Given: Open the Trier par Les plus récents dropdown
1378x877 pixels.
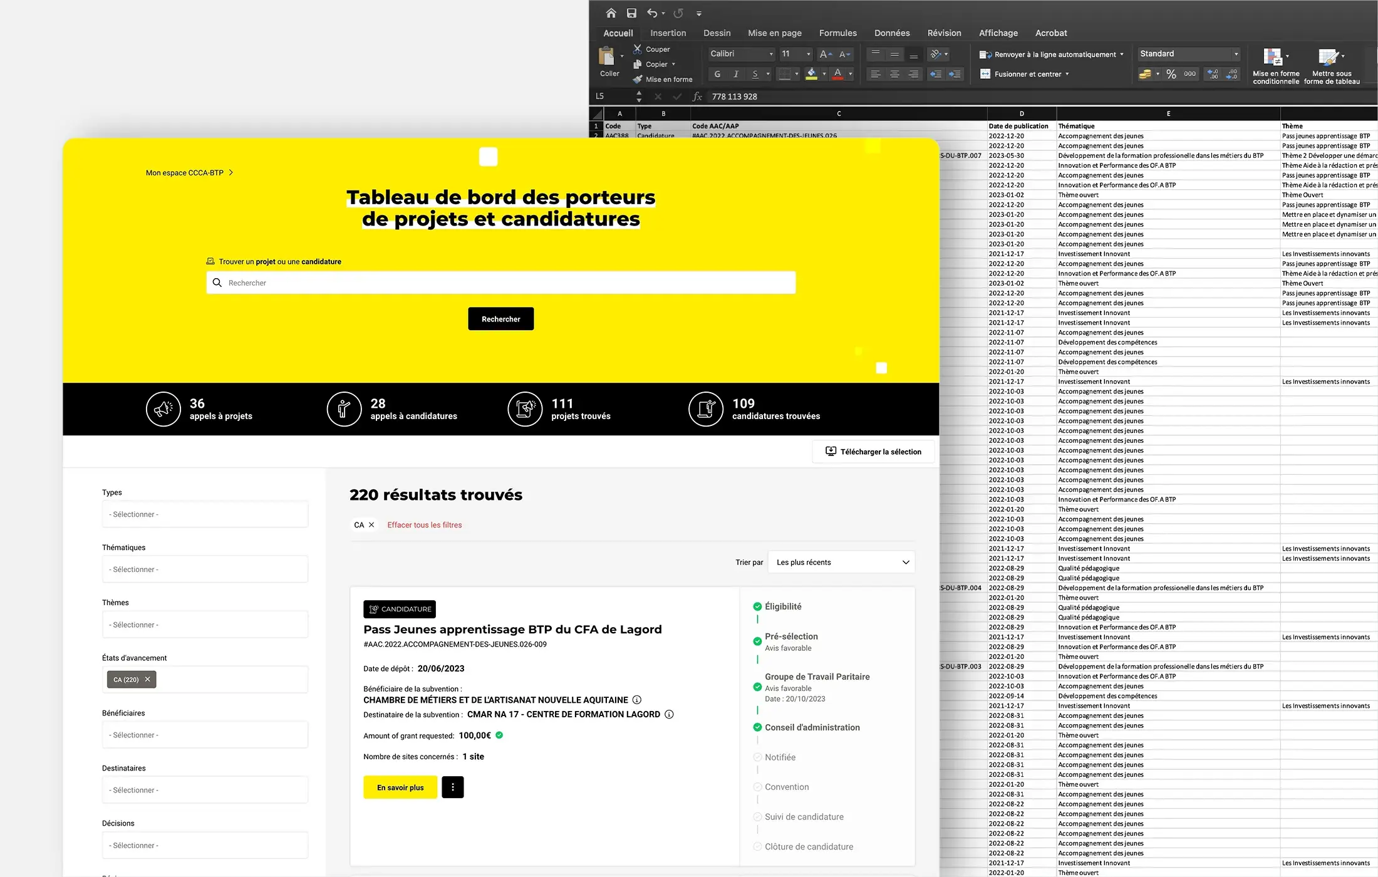Looking at the screenshot, I should [841, 562].
